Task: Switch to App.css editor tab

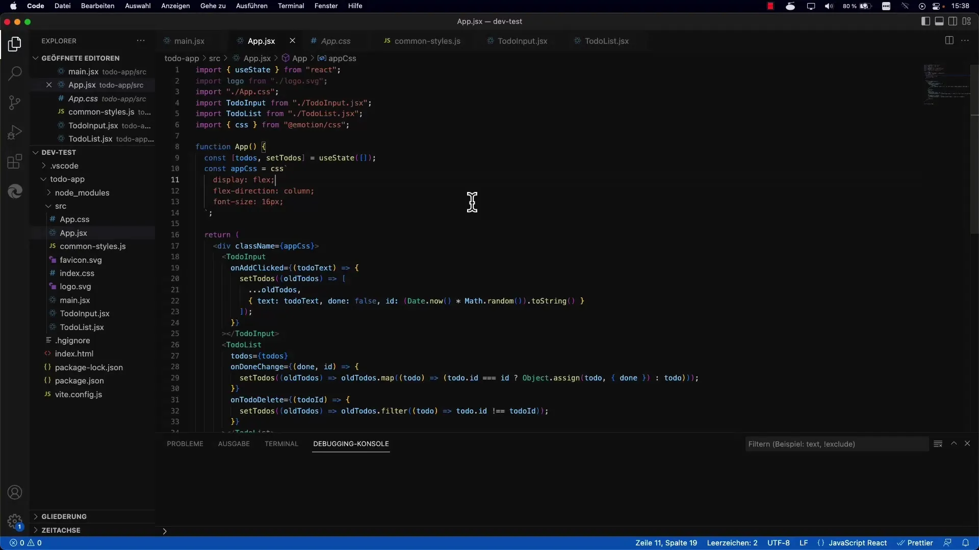Action: coord(336,41)
